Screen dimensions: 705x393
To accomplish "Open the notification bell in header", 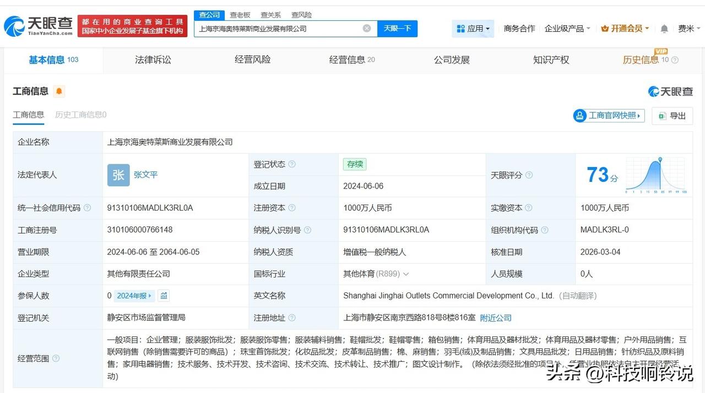I will pyautogui.click(x=664, y=29).
